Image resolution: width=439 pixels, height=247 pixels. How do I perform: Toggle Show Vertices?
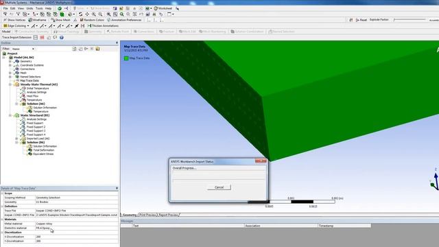pos(14,20)
